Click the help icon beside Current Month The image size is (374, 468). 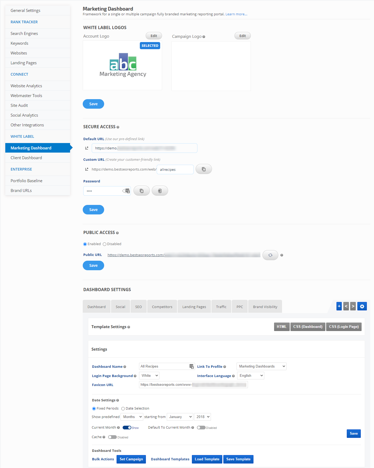point(118,428)
